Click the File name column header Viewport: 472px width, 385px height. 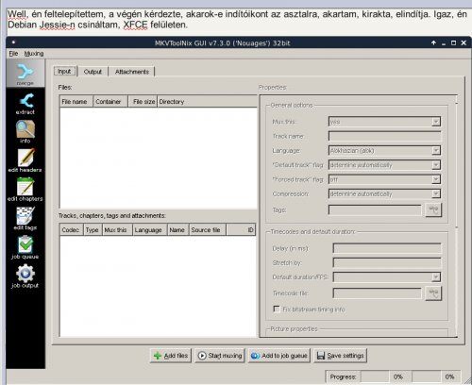coord(76,102)
